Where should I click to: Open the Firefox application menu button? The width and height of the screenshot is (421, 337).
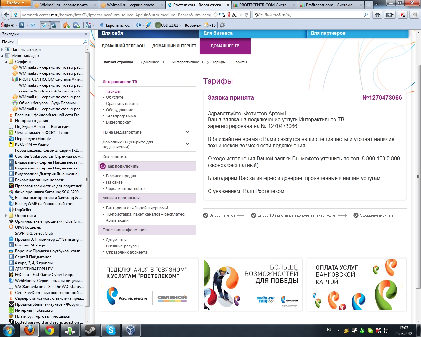coord(15,3)
